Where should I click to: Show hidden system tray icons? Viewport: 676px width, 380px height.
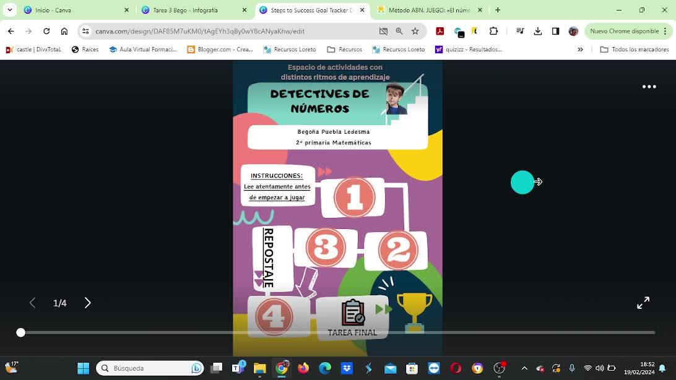524,368
